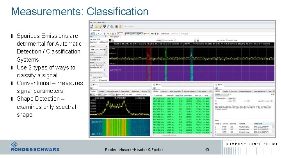
Task: Sort History table by Text Excerpt column
Action: click(x=263, y=124)
